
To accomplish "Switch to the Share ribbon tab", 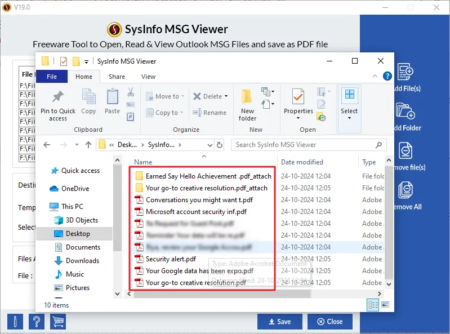I will [117, 77].
